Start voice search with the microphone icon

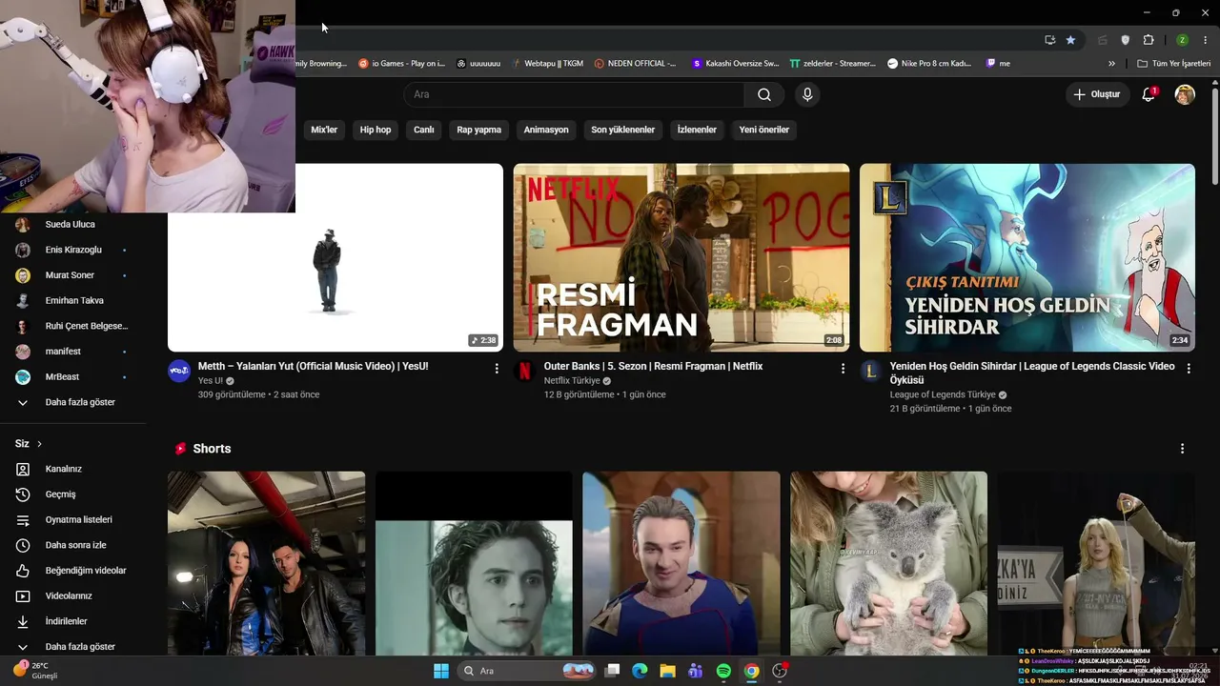click(x=807, y=94)
